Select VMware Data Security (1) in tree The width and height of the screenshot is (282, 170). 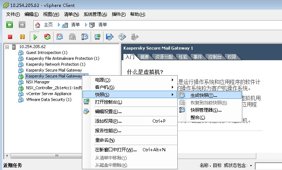(48, 100)
